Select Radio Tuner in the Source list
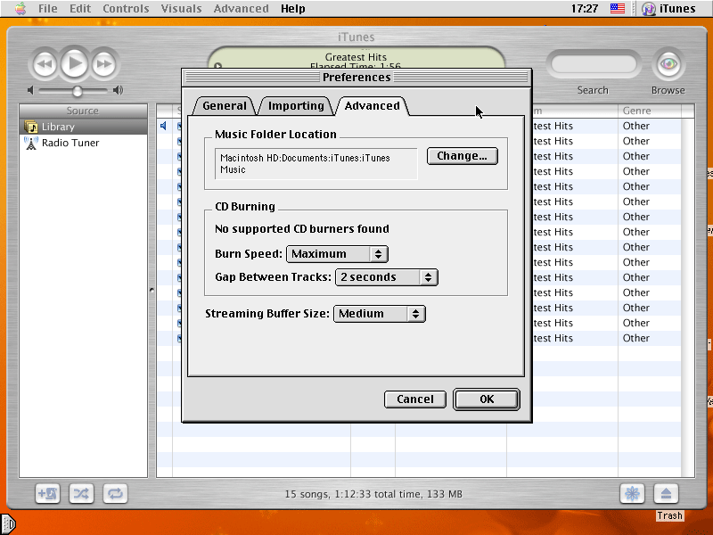The image size is (713, 535). (x=84, y=143)
